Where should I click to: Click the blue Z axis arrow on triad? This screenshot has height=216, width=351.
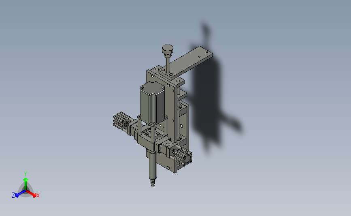click(20, 194)
